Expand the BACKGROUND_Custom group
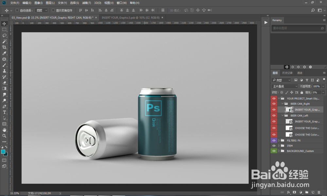Image resolution: width=327 pixels, height=196 pixels. tap(279, 151)
